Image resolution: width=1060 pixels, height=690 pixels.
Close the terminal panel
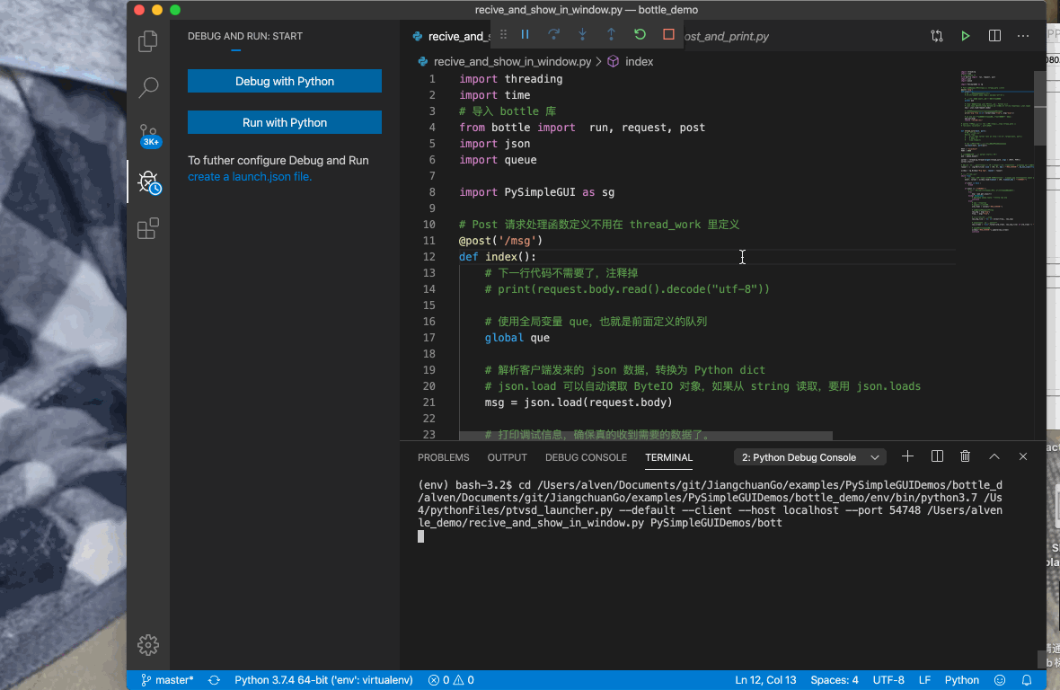click(1023, 456)
